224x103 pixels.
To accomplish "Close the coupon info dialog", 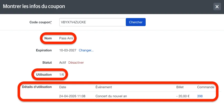I will tap(217, 7).
